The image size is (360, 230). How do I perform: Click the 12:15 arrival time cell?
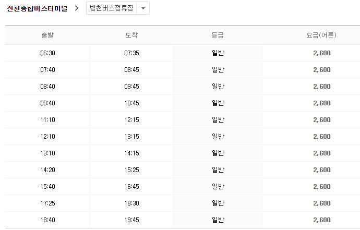(x=131, y=119)
